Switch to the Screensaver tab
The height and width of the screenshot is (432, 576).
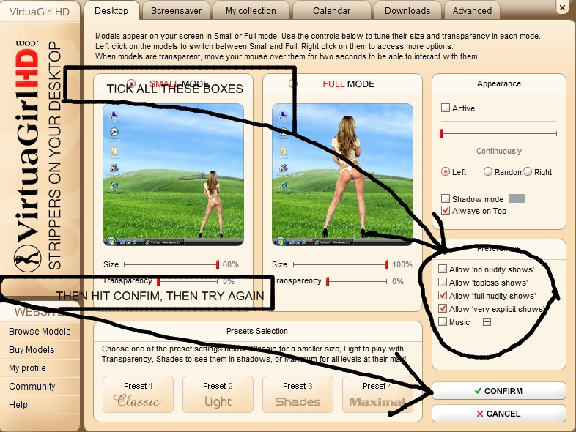click(x=176, y=11)
